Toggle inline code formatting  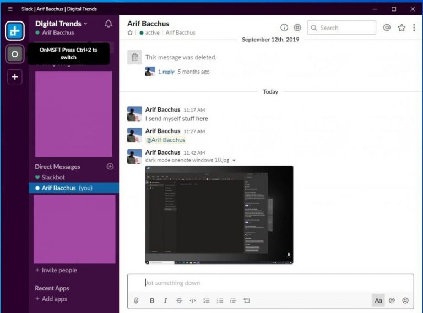point(193,300)
